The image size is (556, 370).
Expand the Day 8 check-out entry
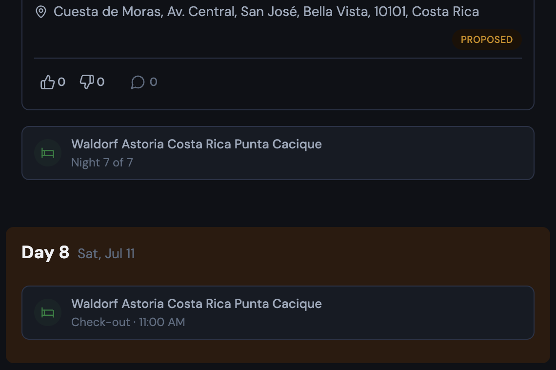tap(278, 312)
